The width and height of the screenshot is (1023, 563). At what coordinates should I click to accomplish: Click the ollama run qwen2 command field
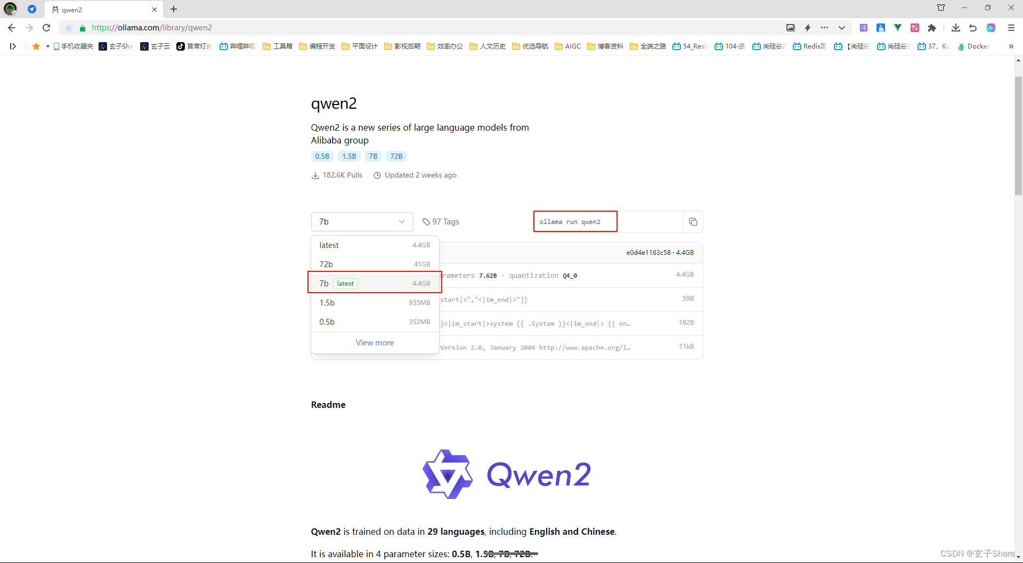click(x=608, y=222)
